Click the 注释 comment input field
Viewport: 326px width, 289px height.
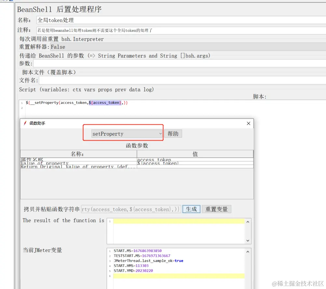181,31
